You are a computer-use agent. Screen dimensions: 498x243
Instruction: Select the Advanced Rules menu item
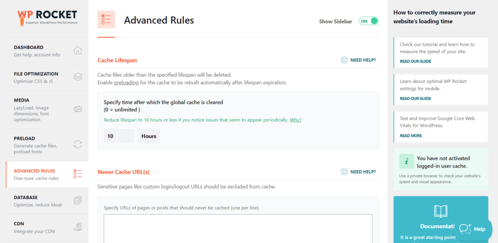[x=47, y=174]
